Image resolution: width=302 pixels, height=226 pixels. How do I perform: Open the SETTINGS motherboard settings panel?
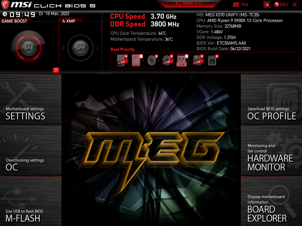pyautogui.click(x=31, y=99)
